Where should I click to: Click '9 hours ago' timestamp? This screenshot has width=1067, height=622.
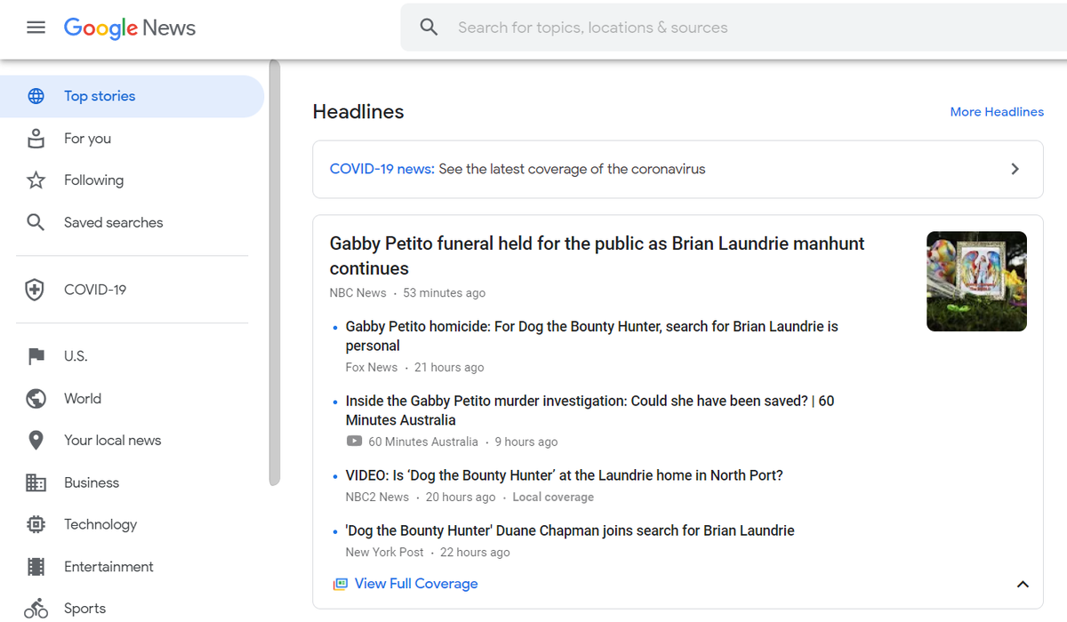pos(526,442)
